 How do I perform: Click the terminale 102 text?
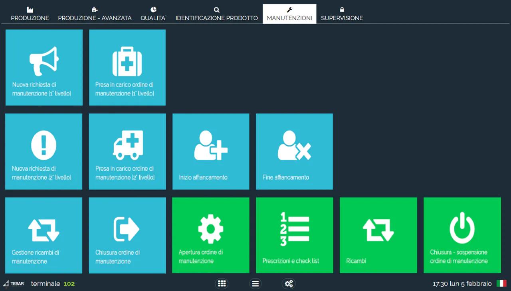[53, 284]
